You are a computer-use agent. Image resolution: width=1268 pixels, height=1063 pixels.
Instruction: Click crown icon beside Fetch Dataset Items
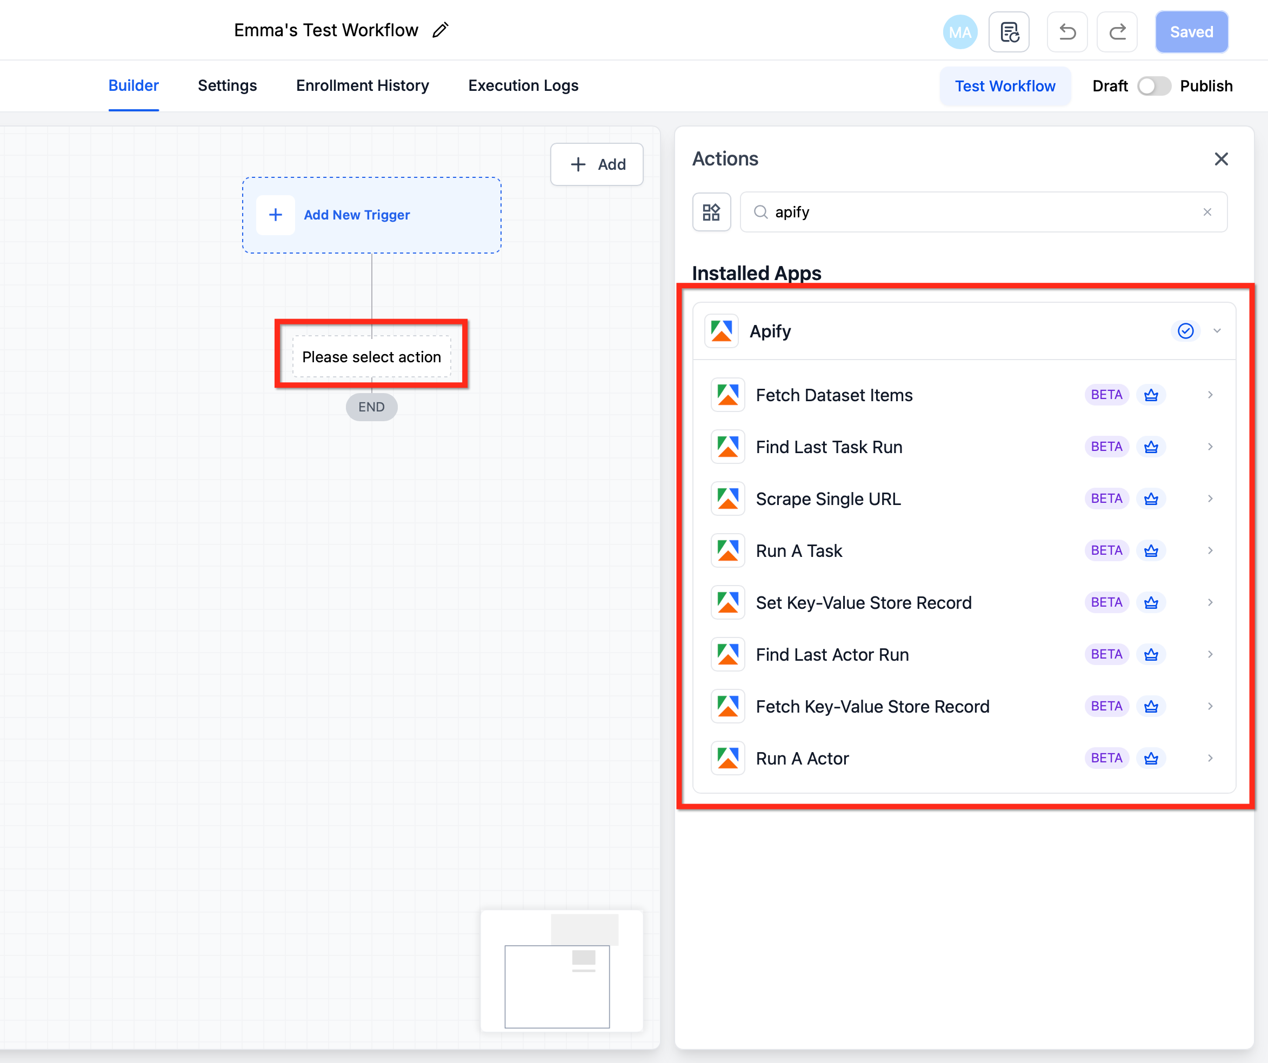point(1151,395)
